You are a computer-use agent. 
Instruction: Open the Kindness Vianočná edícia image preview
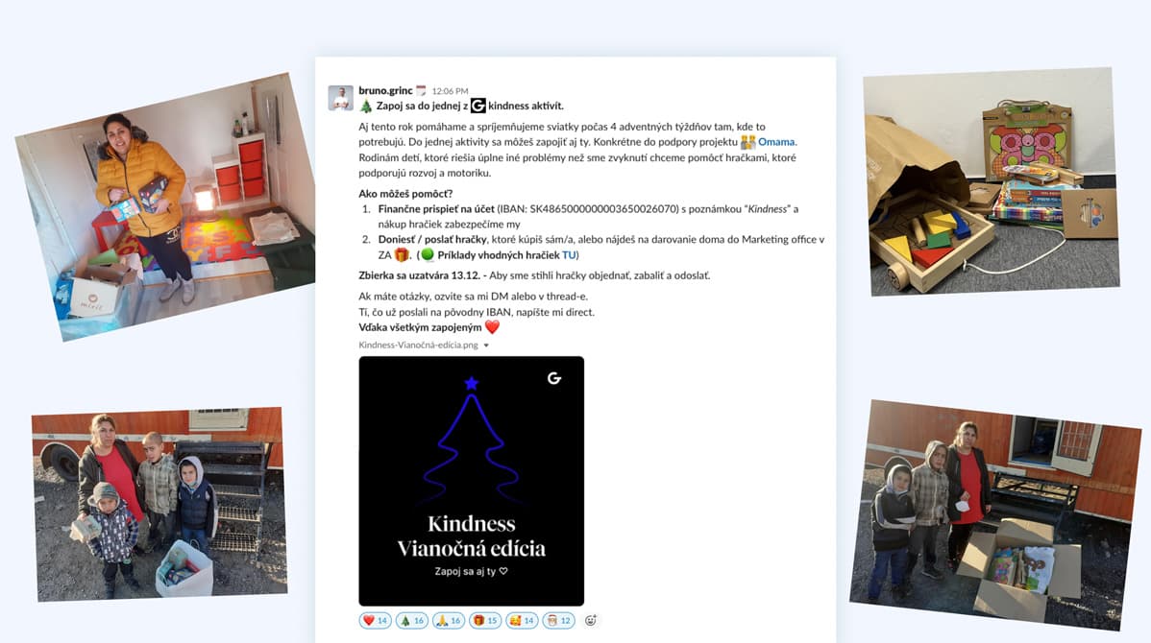[x=472, y=481]
